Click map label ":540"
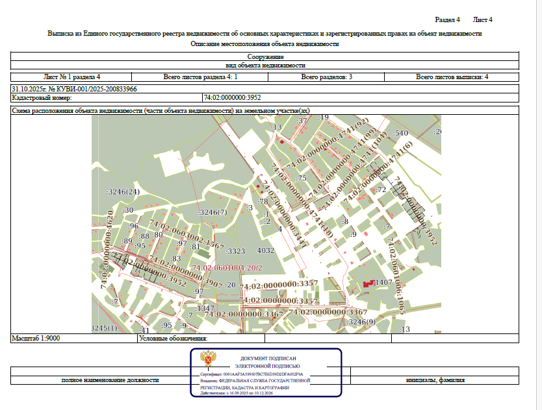 click(x=400, y=133)
